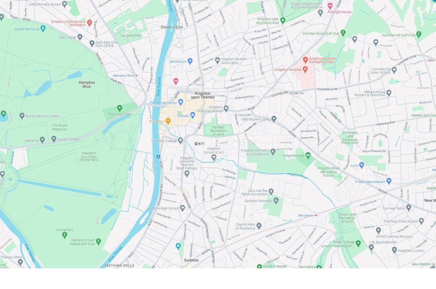This screenshot has height=289, width=436.
Task: Click the Berrylands rail station icon
Action: point(316,215)
